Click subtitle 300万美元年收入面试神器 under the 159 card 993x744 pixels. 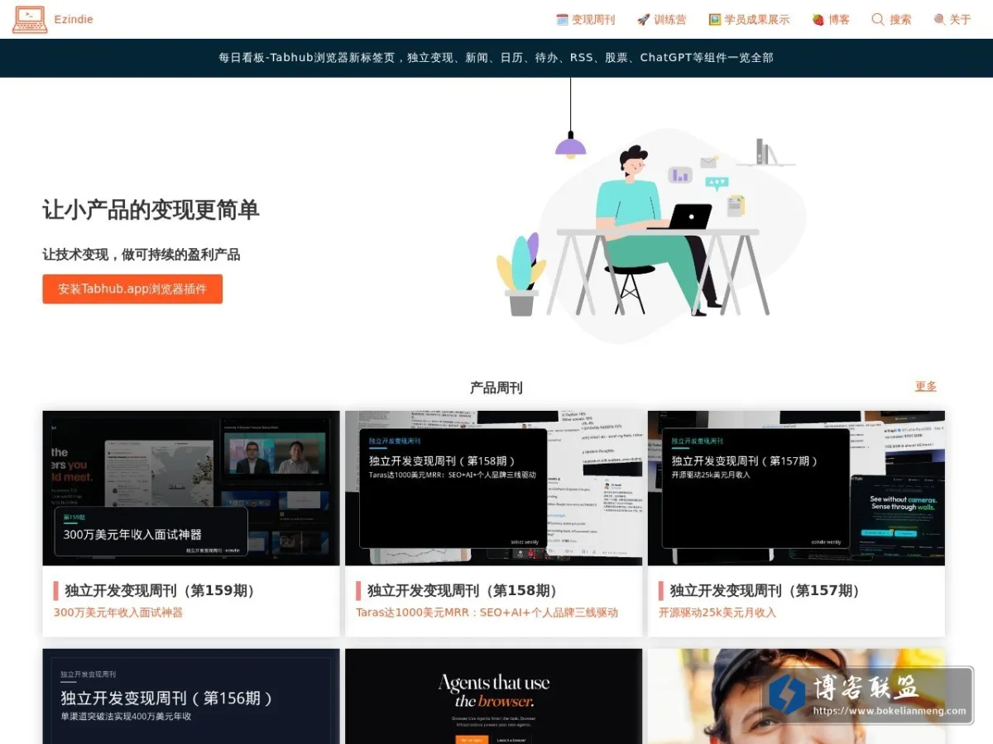(118, 613)
